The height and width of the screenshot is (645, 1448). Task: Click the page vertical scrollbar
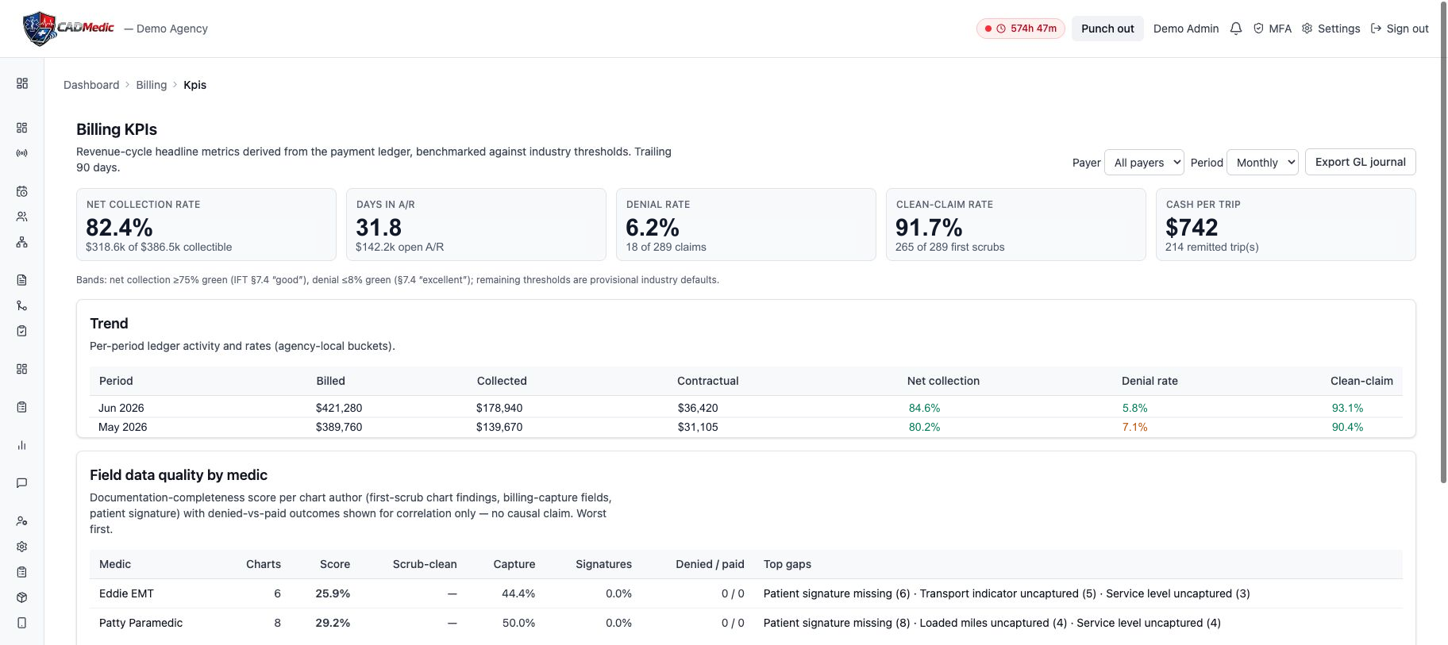(1443, 241)
